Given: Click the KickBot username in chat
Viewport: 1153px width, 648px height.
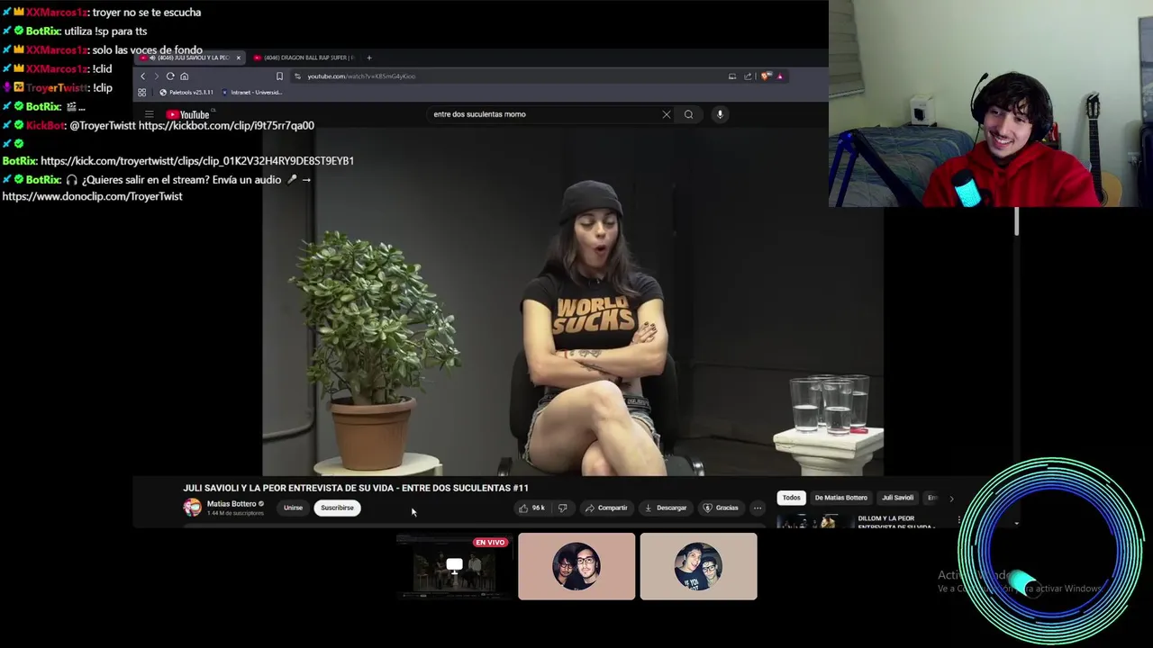Looking at the screenshot, I should (x=45, y=126).
